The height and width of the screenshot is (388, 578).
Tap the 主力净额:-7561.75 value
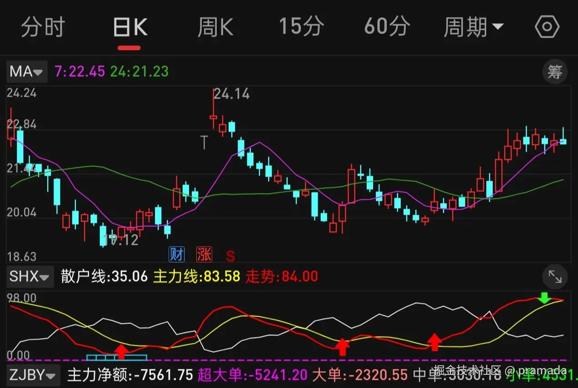click(x=130, y=375)
